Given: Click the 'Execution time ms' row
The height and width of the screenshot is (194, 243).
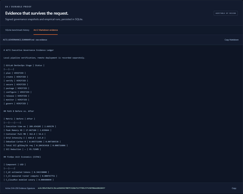Looking at the screenshot, I should click(30, 126).
